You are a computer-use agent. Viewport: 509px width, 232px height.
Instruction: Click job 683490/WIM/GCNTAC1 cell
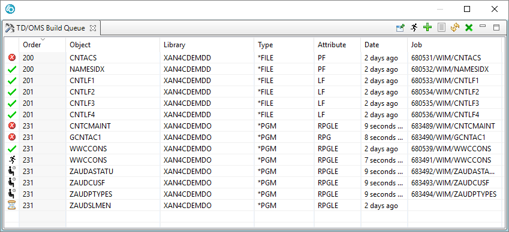(454, 137)
